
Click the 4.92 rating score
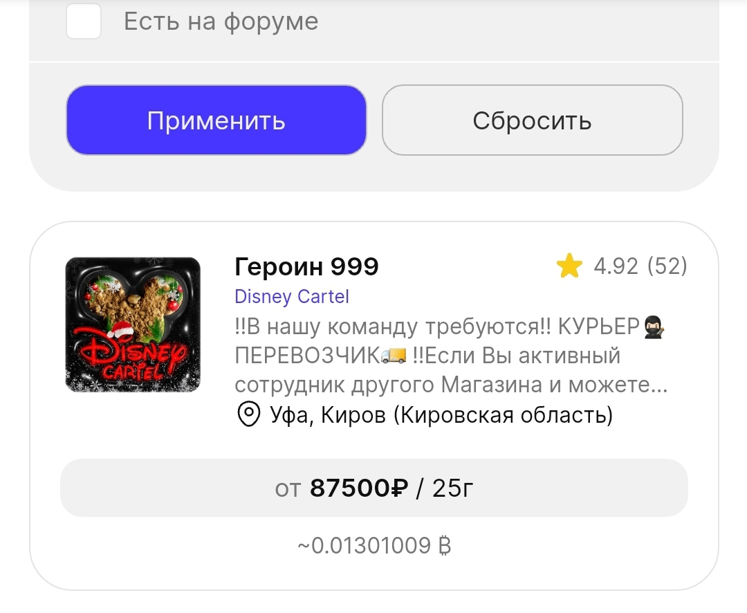(616, 266)
